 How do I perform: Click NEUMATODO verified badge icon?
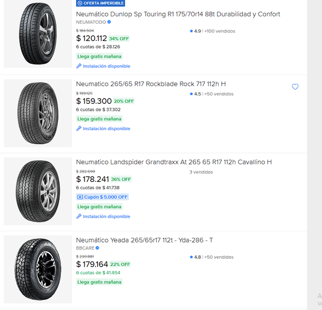109,22
